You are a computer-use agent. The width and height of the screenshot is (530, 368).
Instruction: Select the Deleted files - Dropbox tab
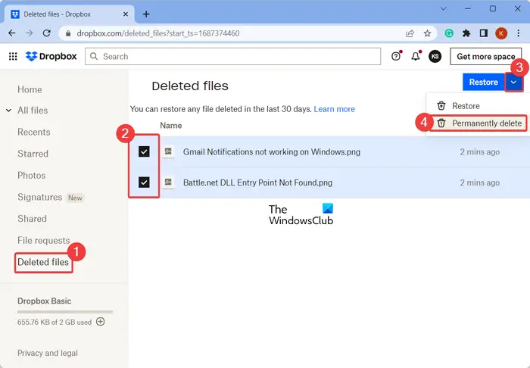[x=69, y=14]
